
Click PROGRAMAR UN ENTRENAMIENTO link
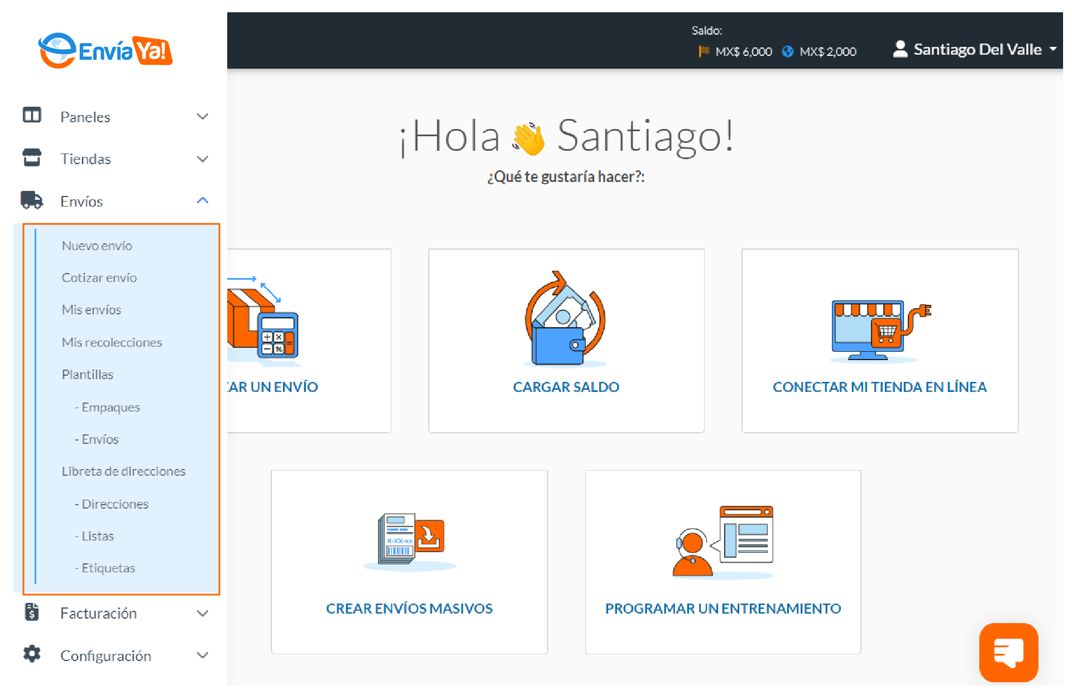(x=722, y=608)
